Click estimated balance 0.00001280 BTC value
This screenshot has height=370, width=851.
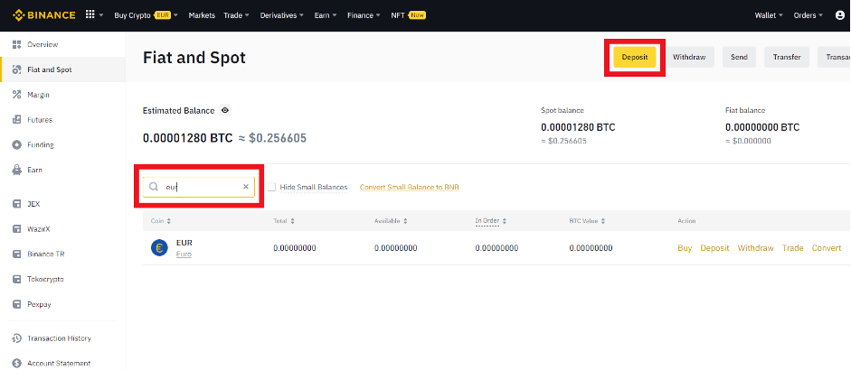tap(188, 138)
